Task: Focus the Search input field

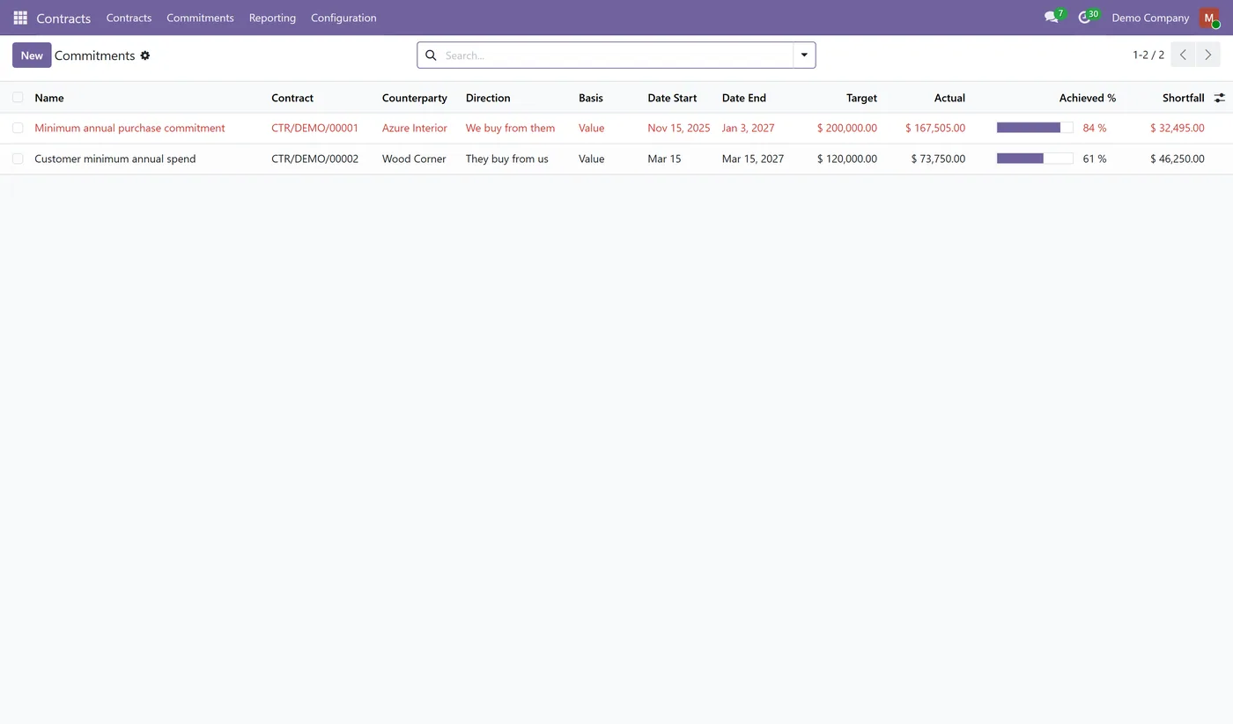Action: (616, 55)
